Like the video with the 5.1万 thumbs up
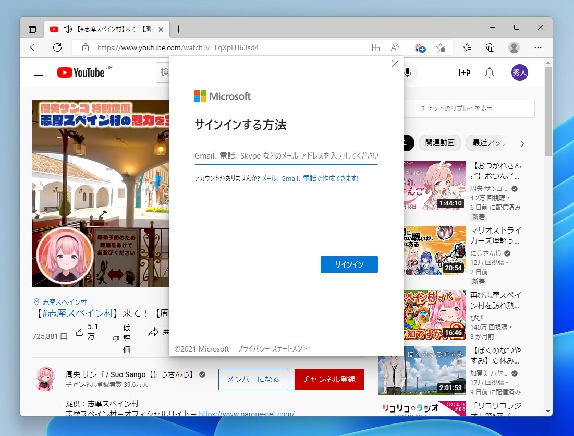The image size is (574, 436). pos(79,332)
